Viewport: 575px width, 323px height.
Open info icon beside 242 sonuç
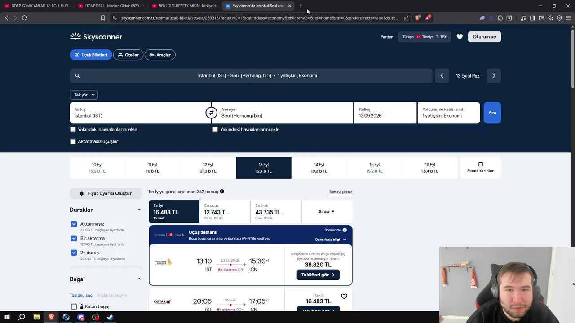222,192
